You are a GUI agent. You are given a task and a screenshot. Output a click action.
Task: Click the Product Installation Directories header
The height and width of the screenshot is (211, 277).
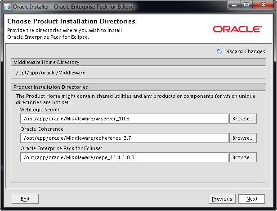click(x=138, y=87)
